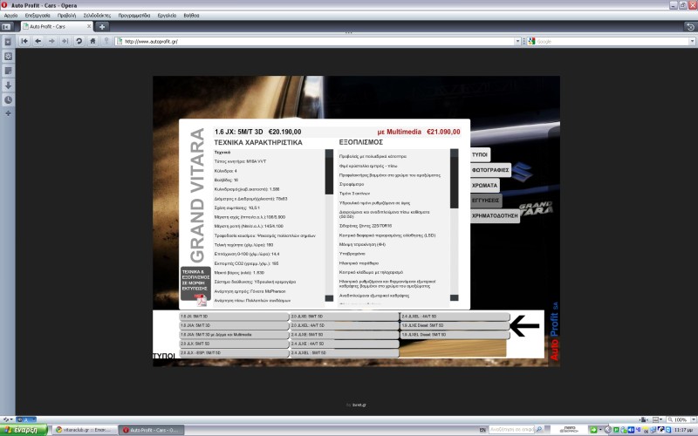Open the ΕΓΓΥΗΣΕΙΣ section

[486, 201]
